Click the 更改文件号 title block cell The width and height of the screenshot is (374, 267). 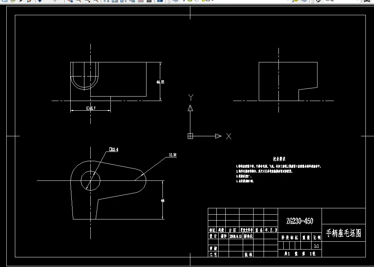click(x=246, y=230)
